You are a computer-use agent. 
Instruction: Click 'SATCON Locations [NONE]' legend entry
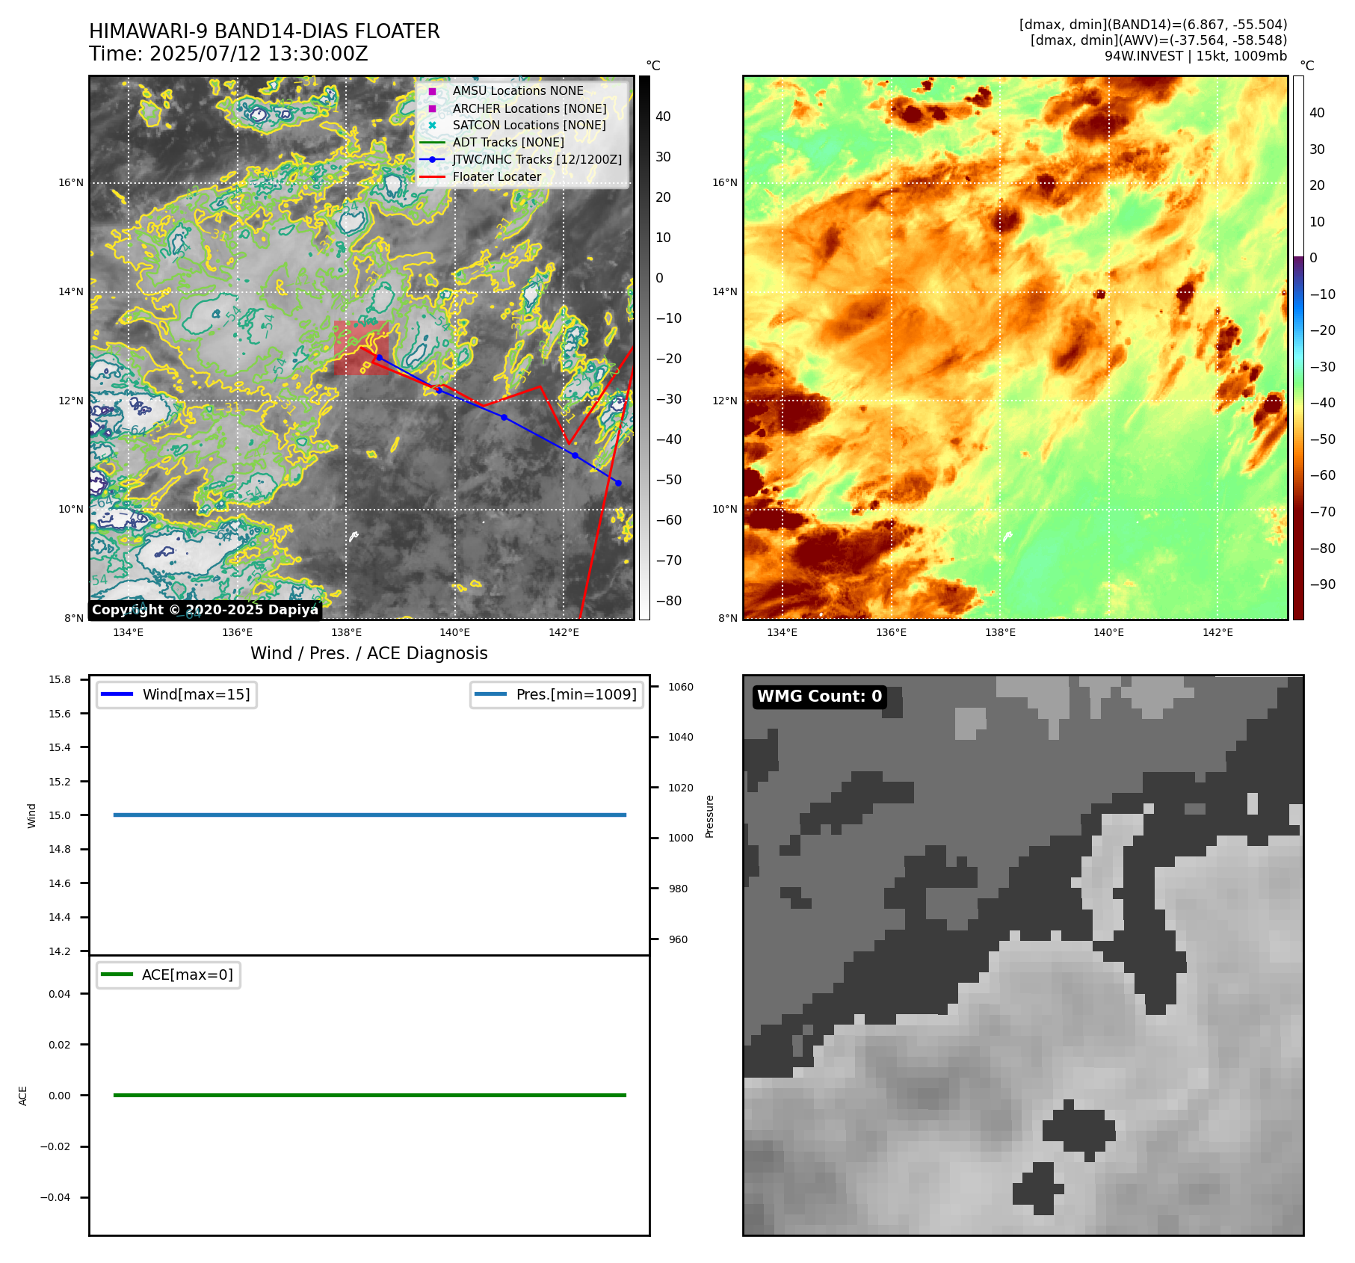529,125
